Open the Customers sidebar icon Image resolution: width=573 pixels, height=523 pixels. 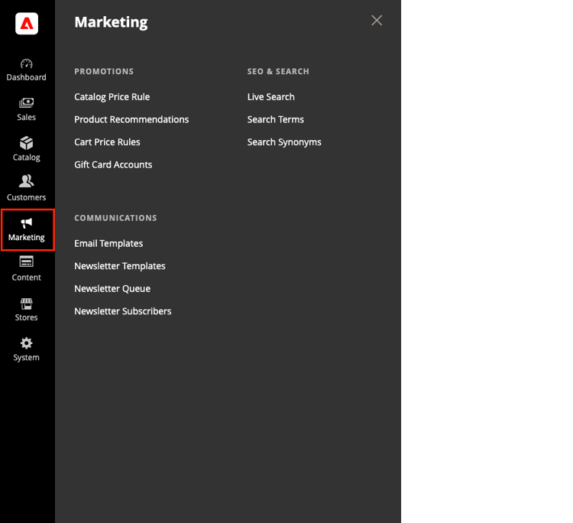point(26,181)
